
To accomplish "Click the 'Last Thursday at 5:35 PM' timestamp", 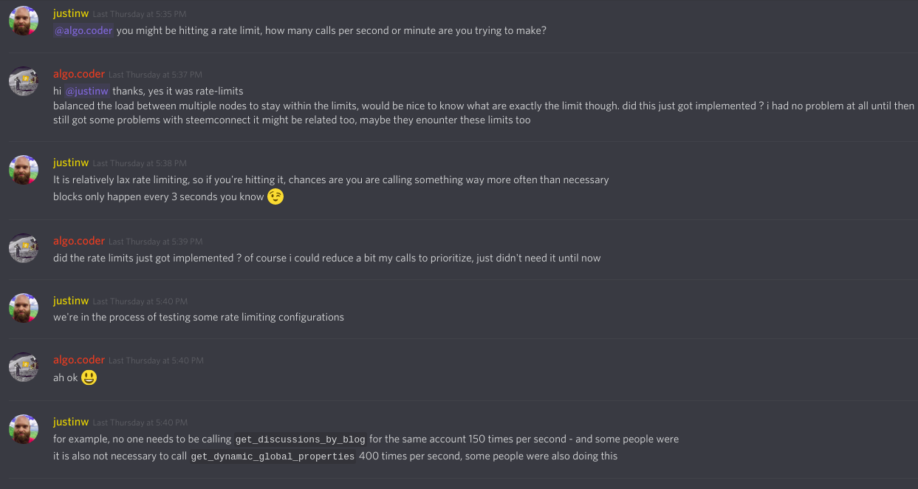I will 140,15.
